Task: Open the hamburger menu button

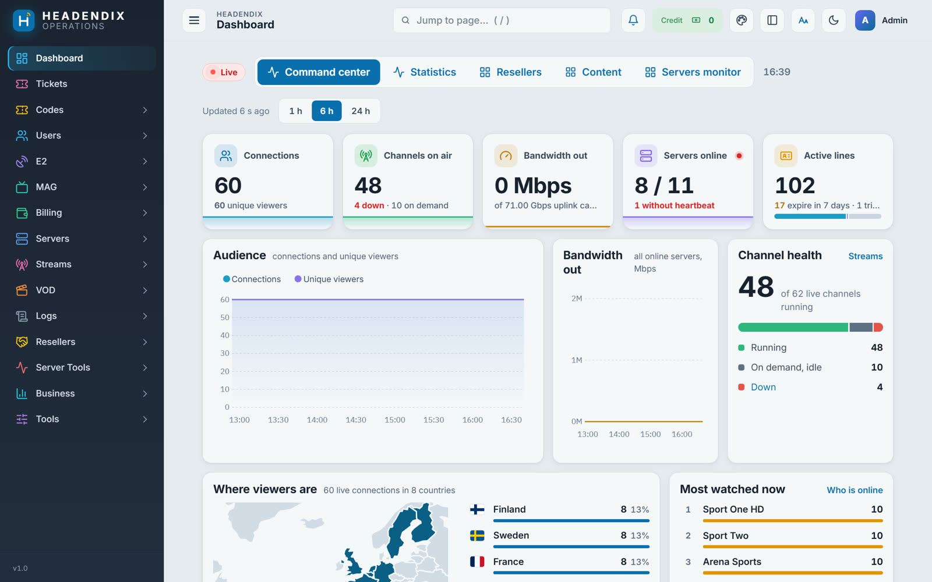Action: click(194, 20)
